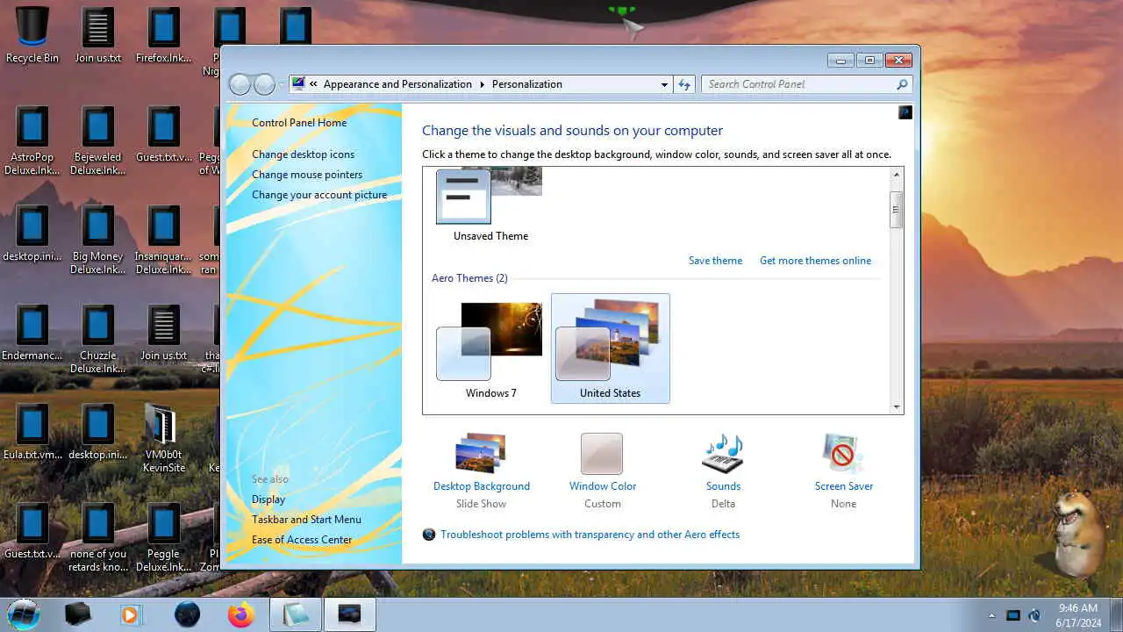The image size is (1123, 632).
Task: Click the theme list scrollbar thumb
Action: (x=896, y=209)
